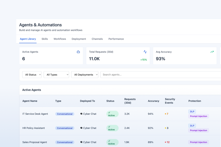Click the Protection column header
This screenshot has width=221, height=147.
[195, 101]
